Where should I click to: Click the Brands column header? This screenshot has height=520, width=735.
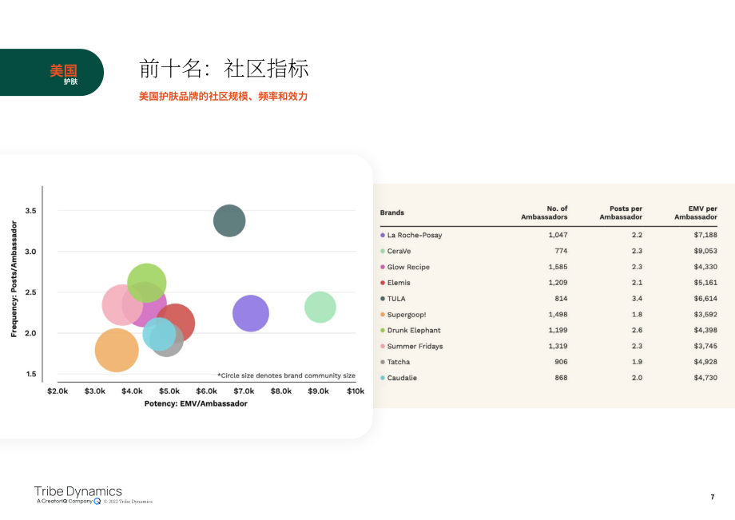click(392, 212)
